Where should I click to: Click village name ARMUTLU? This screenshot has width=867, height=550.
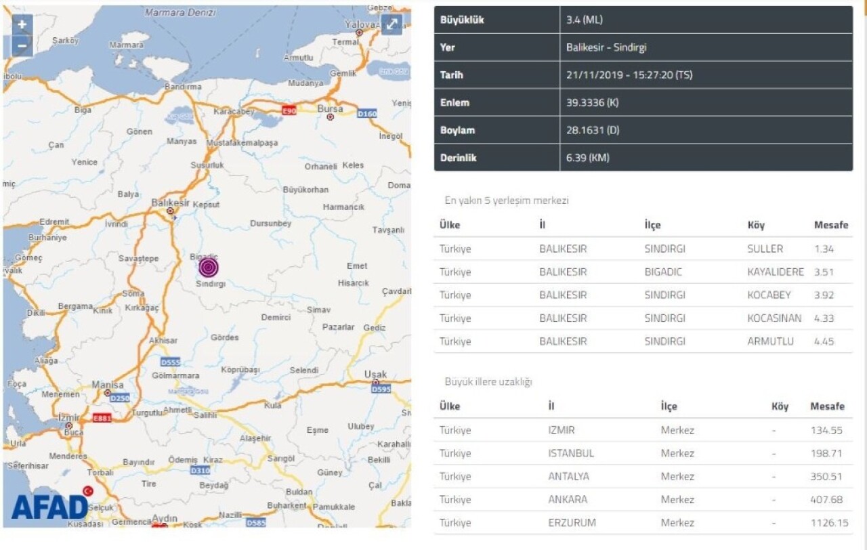pos(770,341)
